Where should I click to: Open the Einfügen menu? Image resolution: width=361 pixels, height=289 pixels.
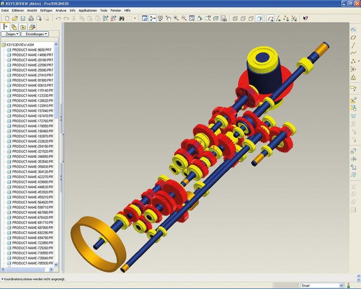[46, 11]
